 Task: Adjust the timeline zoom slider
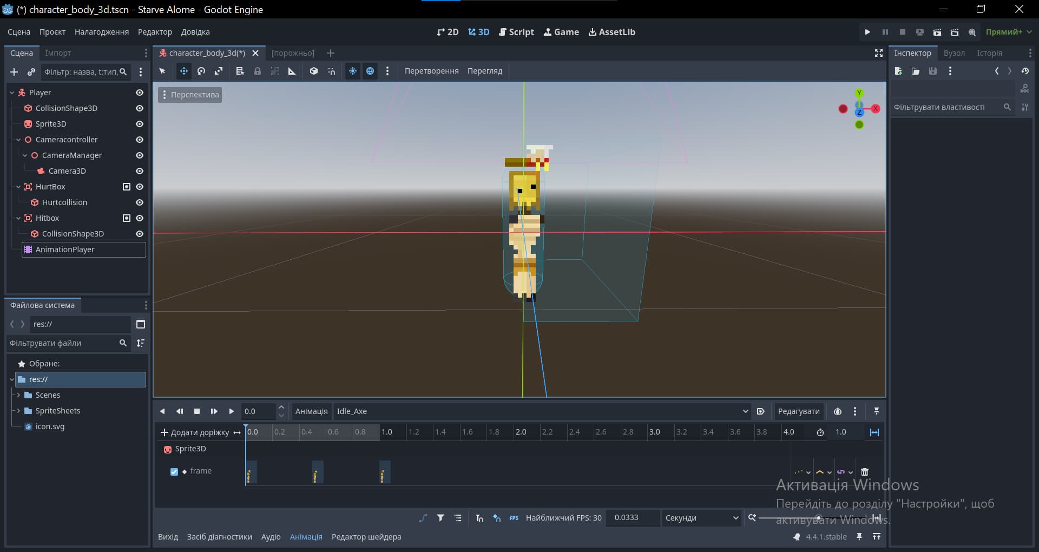(818, 518)
